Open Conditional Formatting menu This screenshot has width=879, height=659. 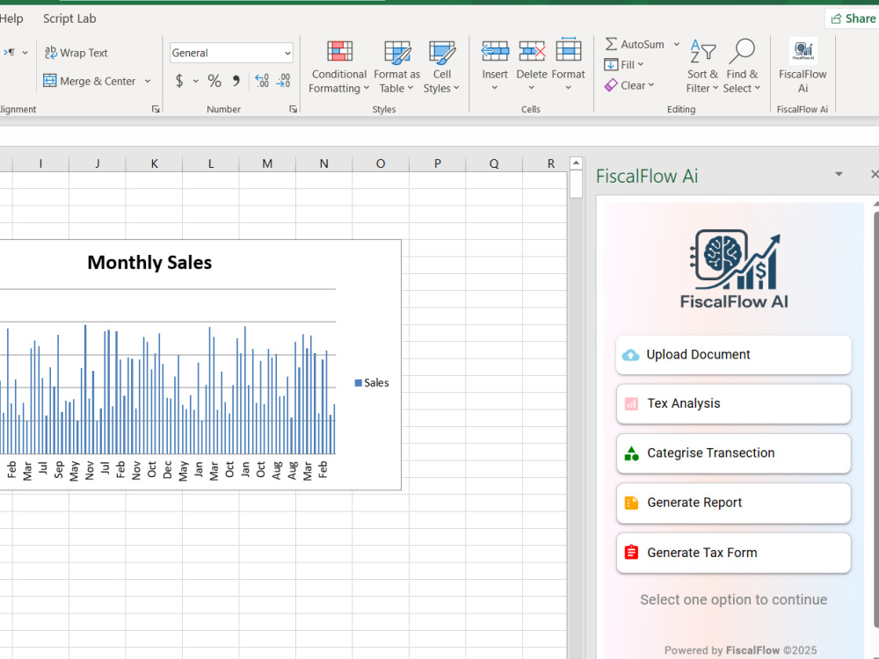click(339, 67)
